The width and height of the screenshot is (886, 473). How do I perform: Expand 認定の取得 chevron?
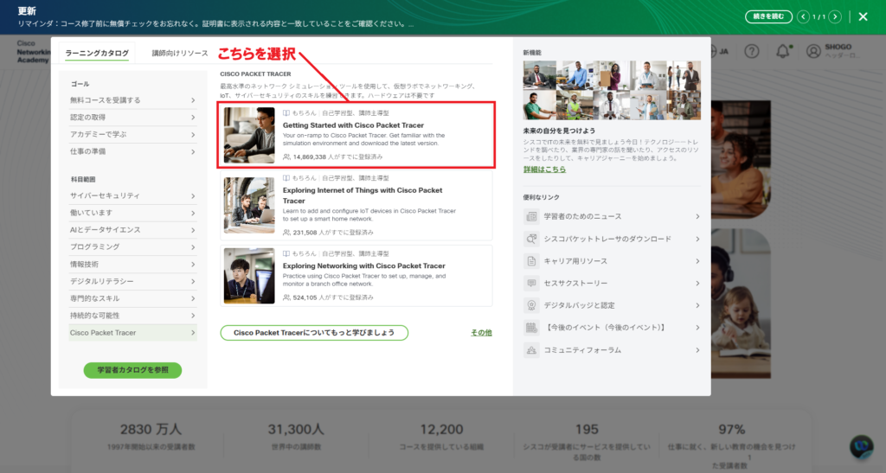[x=193, y=118]
